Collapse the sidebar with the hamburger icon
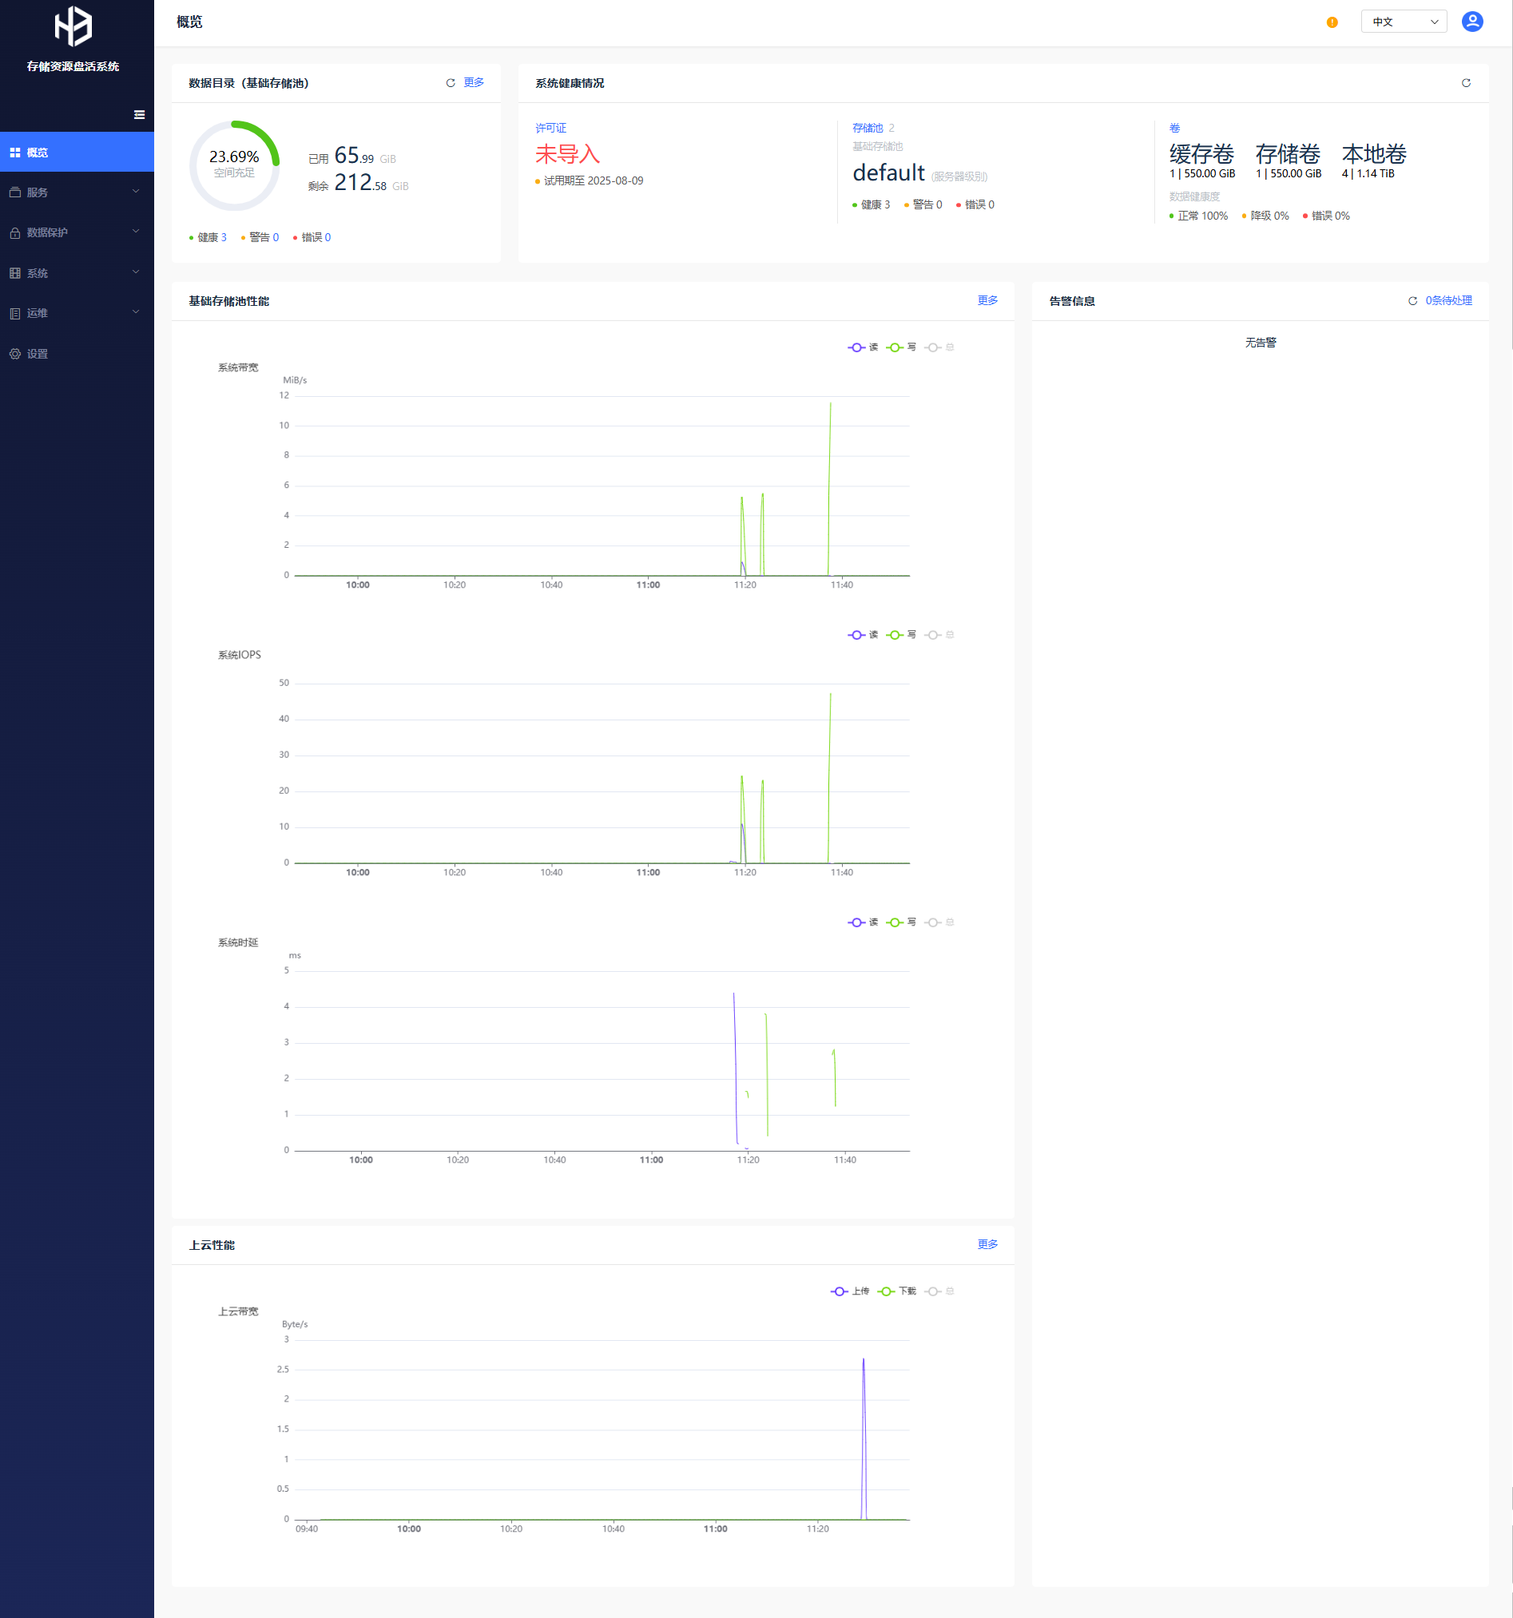 click(139, 115)
